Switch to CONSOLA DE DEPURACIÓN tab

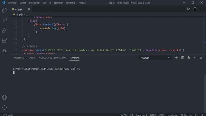pyautogui.click(x=52, y=58)
